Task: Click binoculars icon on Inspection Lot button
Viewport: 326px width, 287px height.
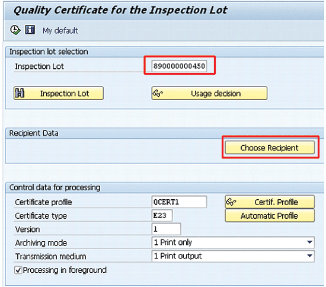Action: click(x=20, y=93)
